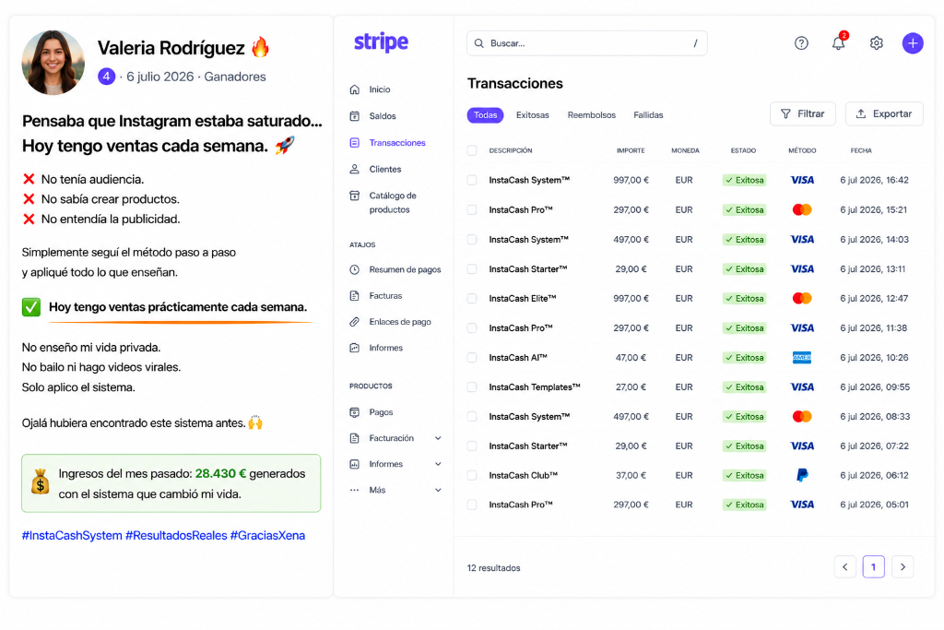Click the purple plus create button
944x630 pixels.
click(x=913, y=43)
